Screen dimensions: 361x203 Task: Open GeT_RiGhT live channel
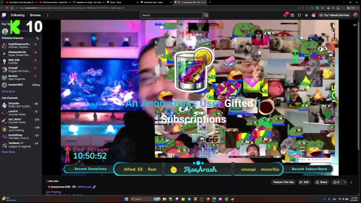(x=21, y=121)
